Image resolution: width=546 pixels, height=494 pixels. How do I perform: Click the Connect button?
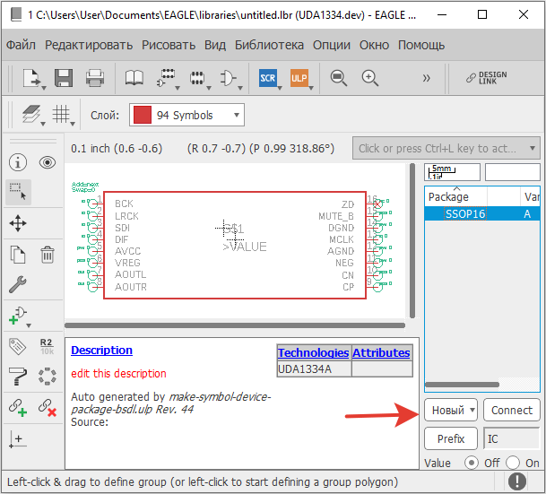pyautogui.click(x=512, y=410)
